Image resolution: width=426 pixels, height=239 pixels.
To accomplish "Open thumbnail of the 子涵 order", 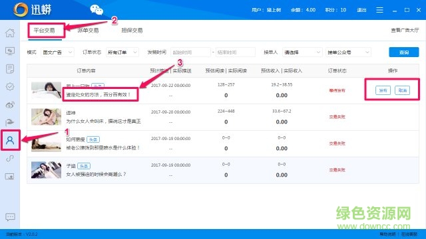I will pyautogui.click(x=46, y=170).
